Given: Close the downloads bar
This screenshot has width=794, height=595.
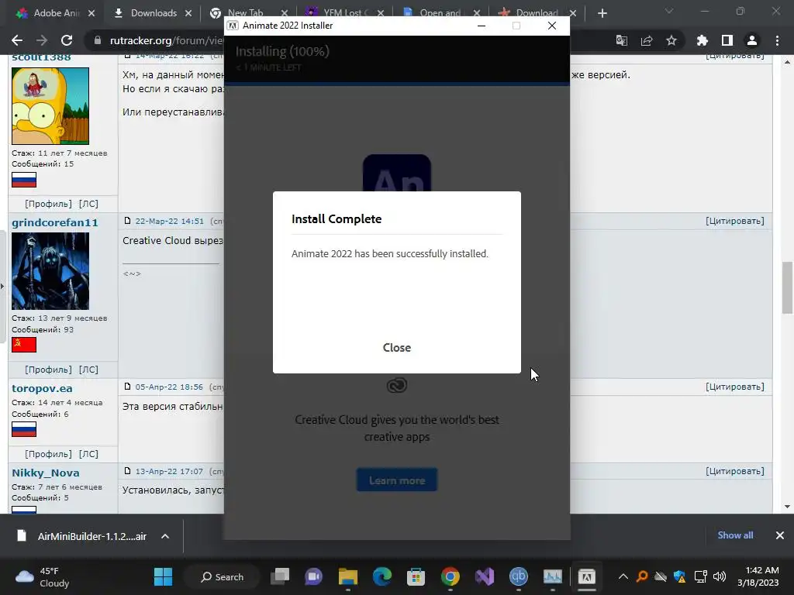Looking at the screenshot, I should (780, 535).
